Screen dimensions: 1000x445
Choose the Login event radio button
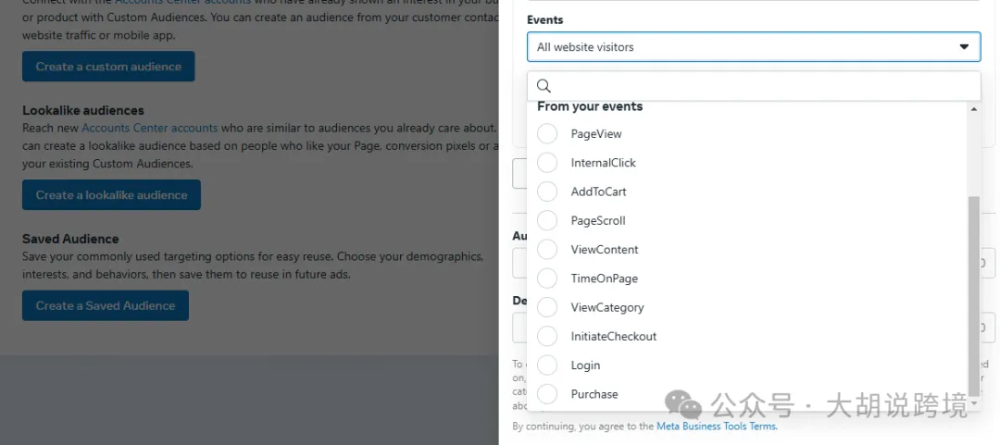tap(547, 365)
